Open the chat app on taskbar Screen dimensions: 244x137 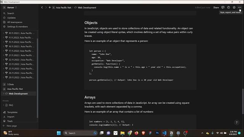click(x=108, y=133)
